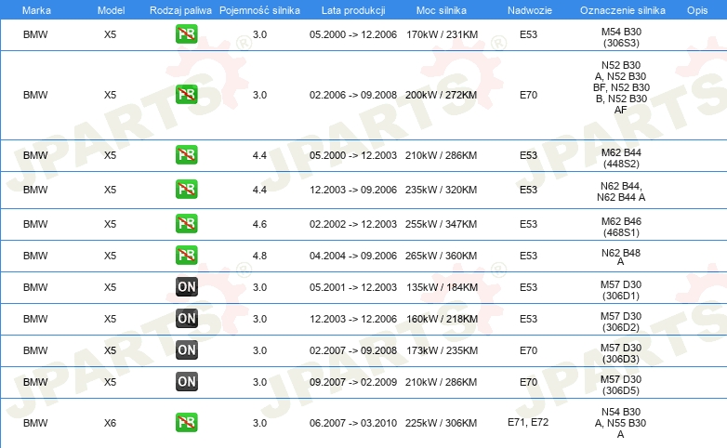Image resolution: width=727 pixels, height=448 pixels.
Task: Select the engine code N62 B48 A
Action: tap(621, 257)
